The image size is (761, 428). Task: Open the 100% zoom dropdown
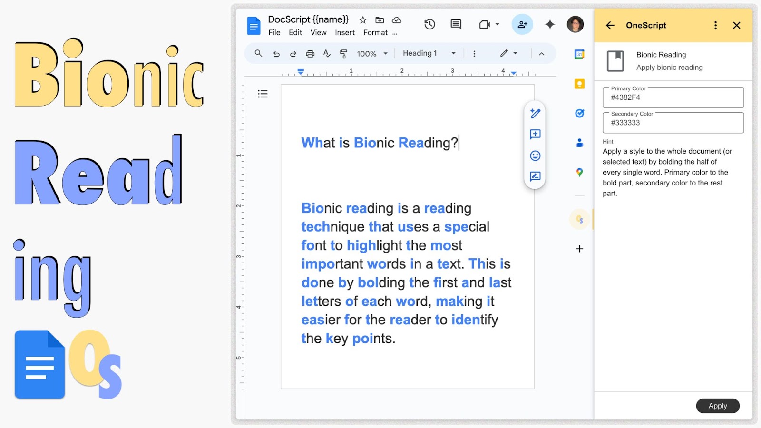[372, 54]
